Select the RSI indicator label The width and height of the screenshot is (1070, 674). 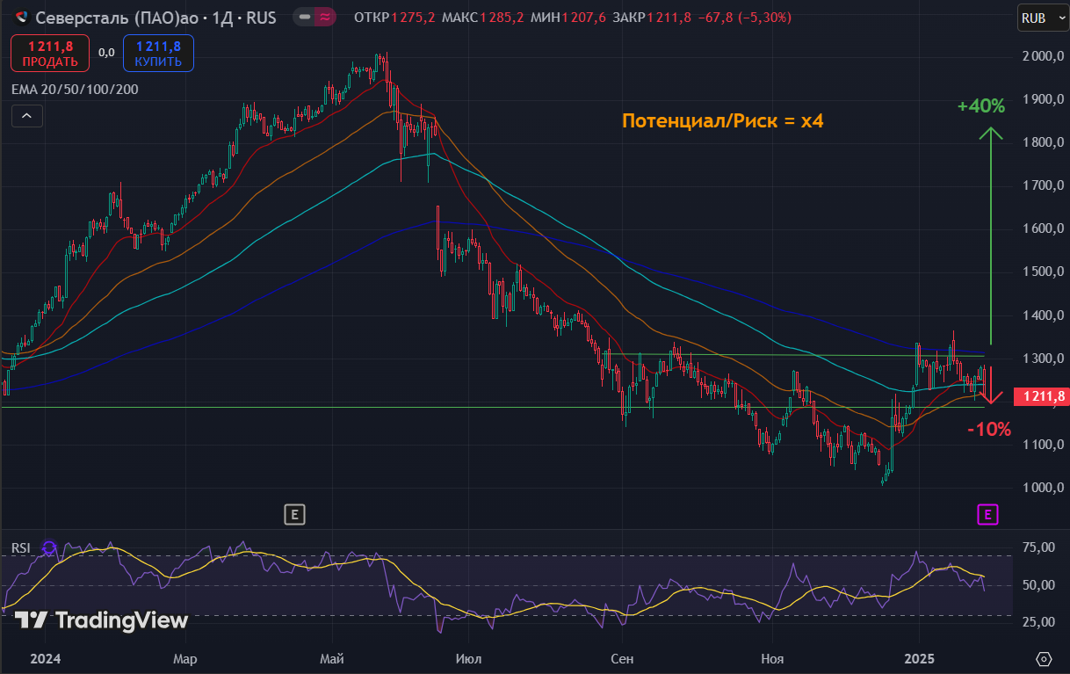pyautogui.click(x=20, y=548)
